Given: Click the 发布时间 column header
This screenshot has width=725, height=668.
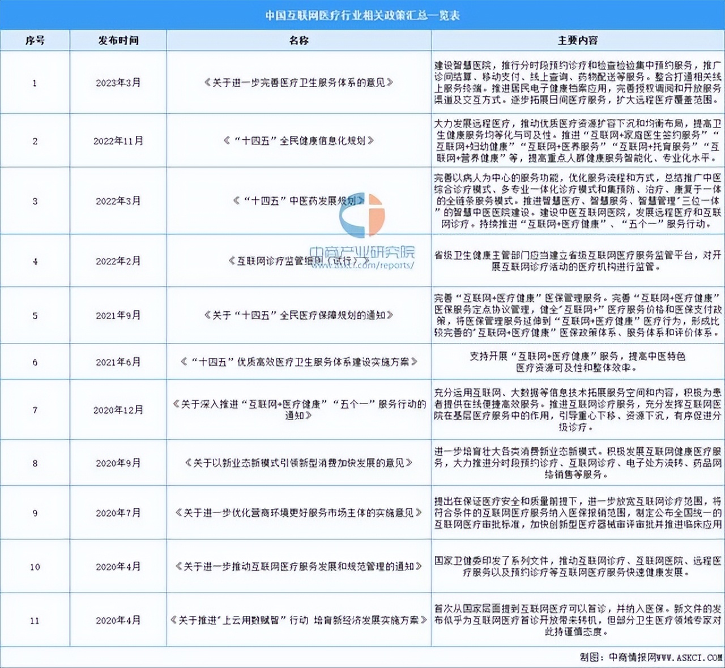Looking at the screenshot, I should (118, 41).
